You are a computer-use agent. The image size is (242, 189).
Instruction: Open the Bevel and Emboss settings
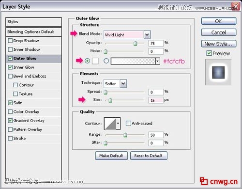pos(30,76)
